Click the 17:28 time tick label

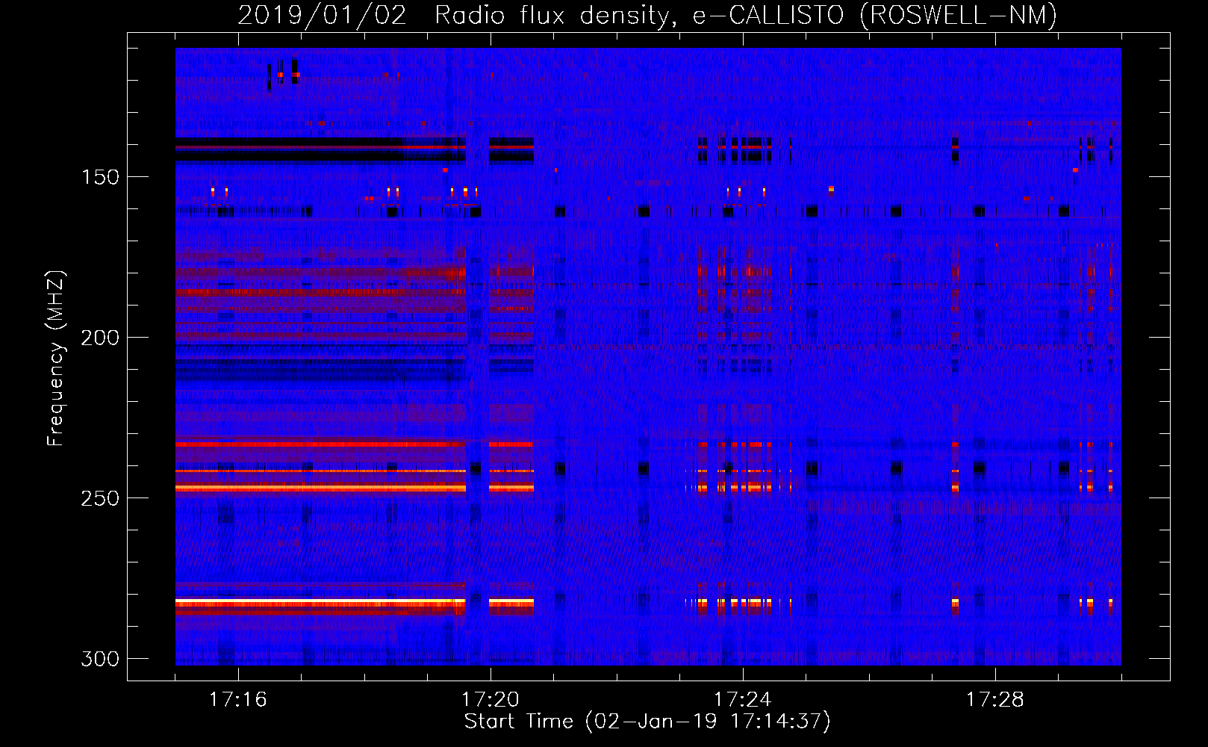coord(994,699)
